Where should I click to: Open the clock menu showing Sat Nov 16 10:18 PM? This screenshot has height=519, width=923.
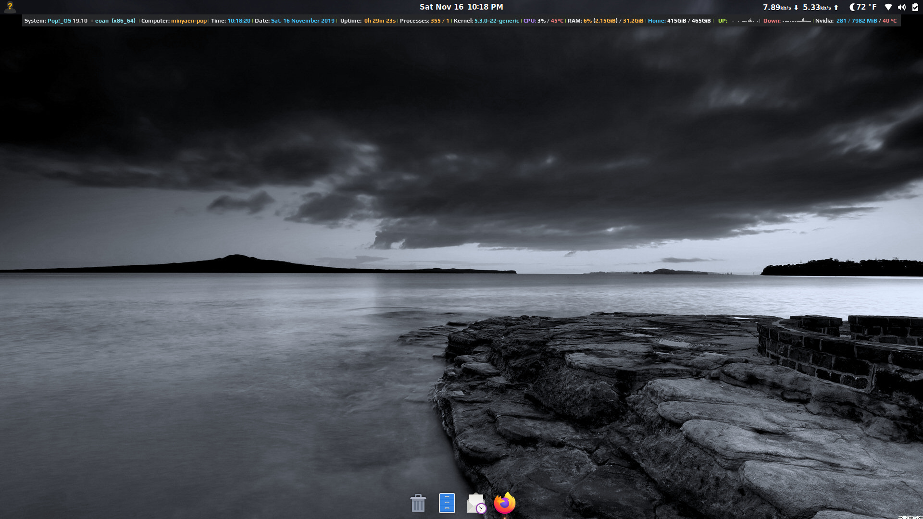tap(461, 7)
